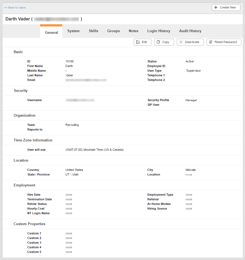The width and height of the screenshot is (245, 260).
Task: Click the Security section heading
Action: coord(21,91)
